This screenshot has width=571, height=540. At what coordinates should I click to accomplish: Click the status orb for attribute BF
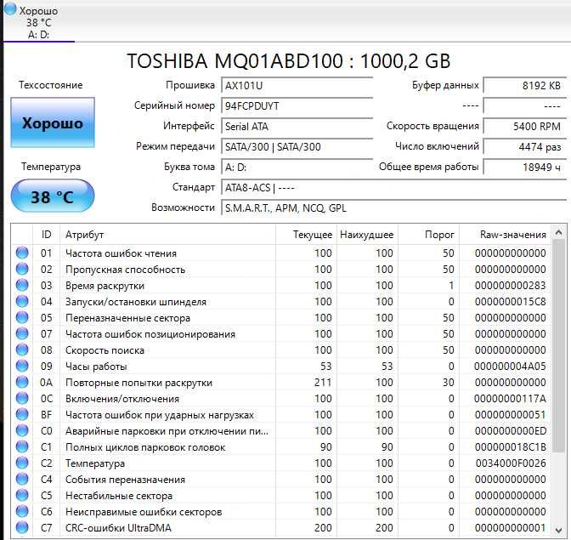coord(22,414)
